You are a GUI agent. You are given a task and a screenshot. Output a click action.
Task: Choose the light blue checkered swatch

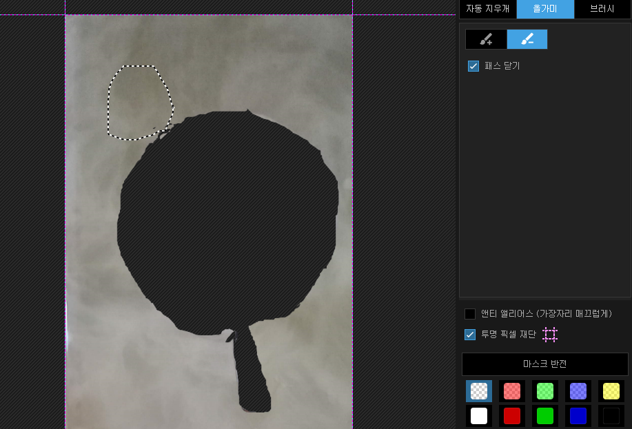pos(578,391)
